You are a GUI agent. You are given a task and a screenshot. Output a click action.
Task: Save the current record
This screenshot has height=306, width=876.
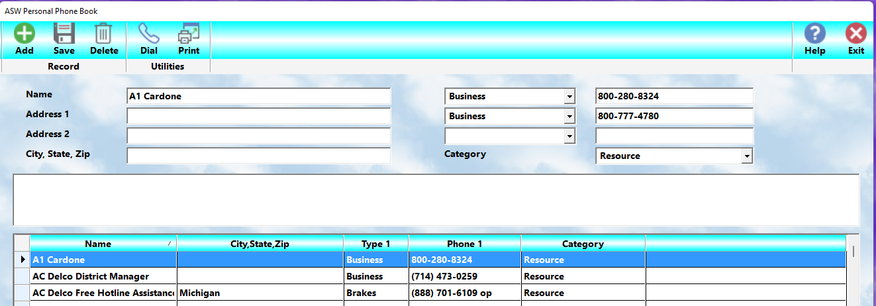tap(64, 40)
